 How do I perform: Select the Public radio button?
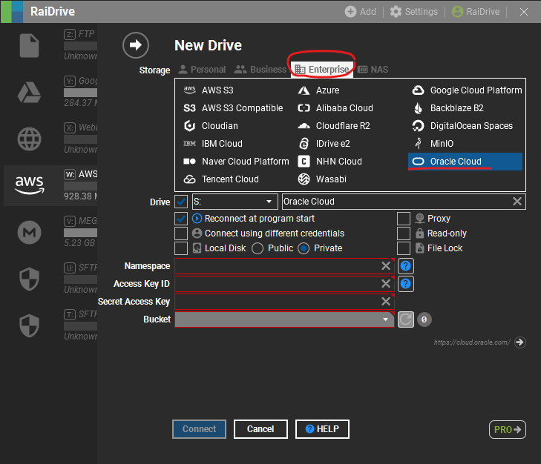pyautogui.click(x=258, y=248)
